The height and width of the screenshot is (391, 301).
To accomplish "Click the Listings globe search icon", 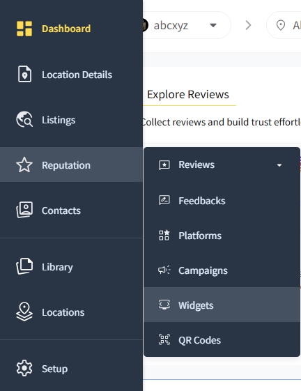I will coord(24,119).
